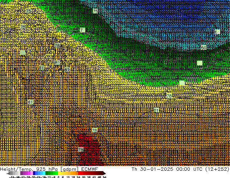Click the '12' value on legend scale
The height and width of the screenshot is (178, 230).
coord(68,177)
